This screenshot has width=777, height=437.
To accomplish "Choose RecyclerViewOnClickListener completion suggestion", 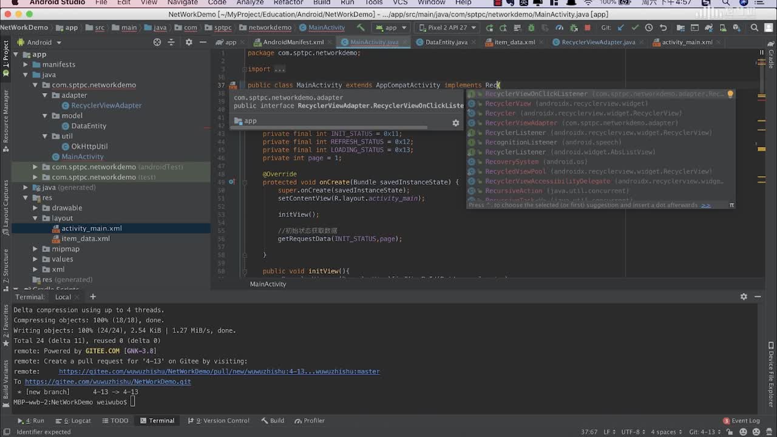I will pyautogui.click(x=601, y=94).
